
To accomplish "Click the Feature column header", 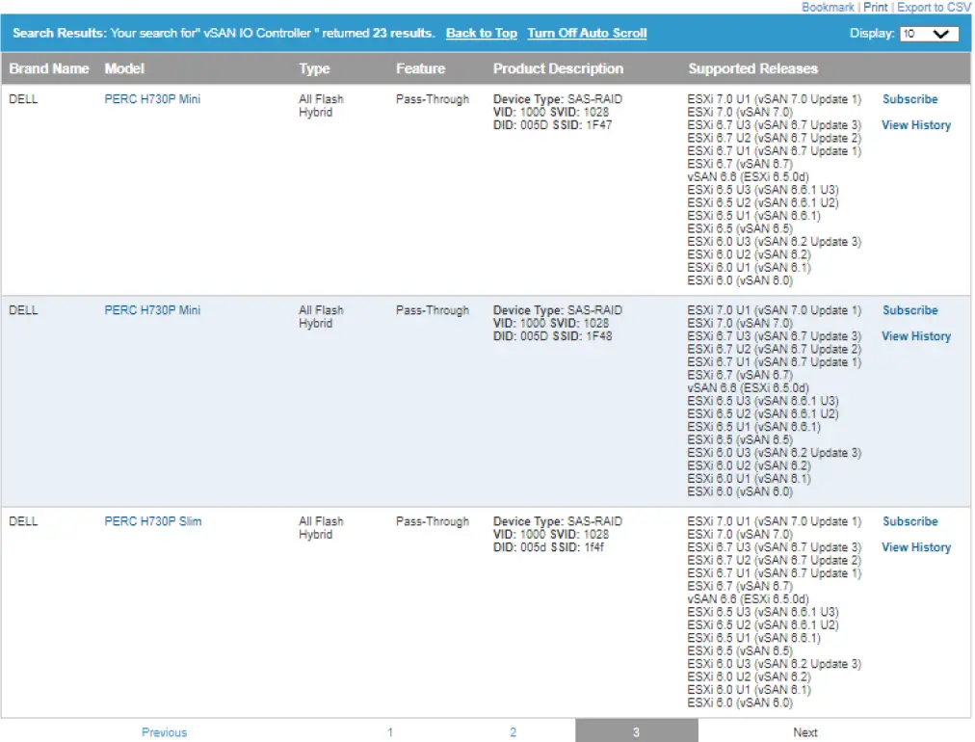I will tap(420, 69).
